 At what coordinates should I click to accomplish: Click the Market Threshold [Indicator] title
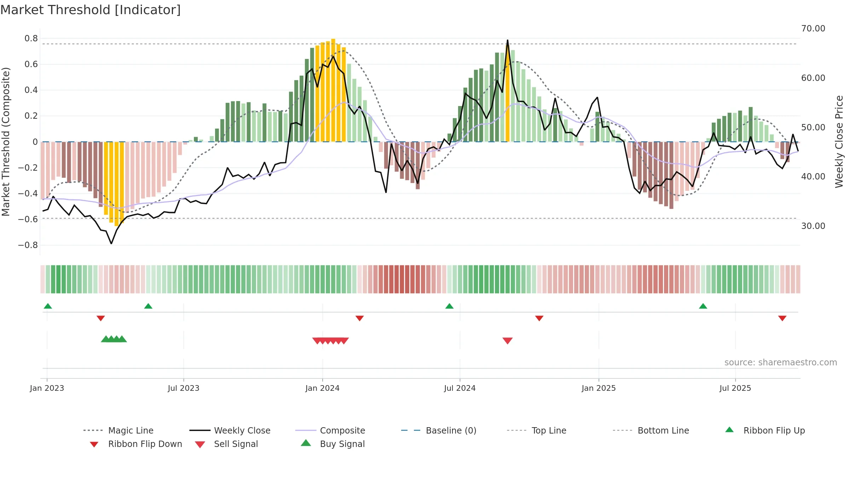tap(91, 10)
